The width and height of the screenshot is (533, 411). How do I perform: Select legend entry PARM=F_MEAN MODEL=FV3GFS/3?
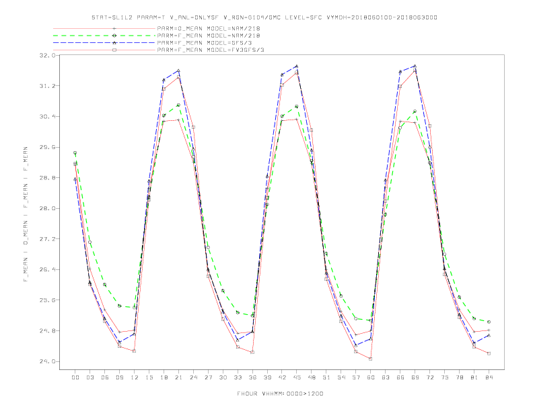(211, 50)
